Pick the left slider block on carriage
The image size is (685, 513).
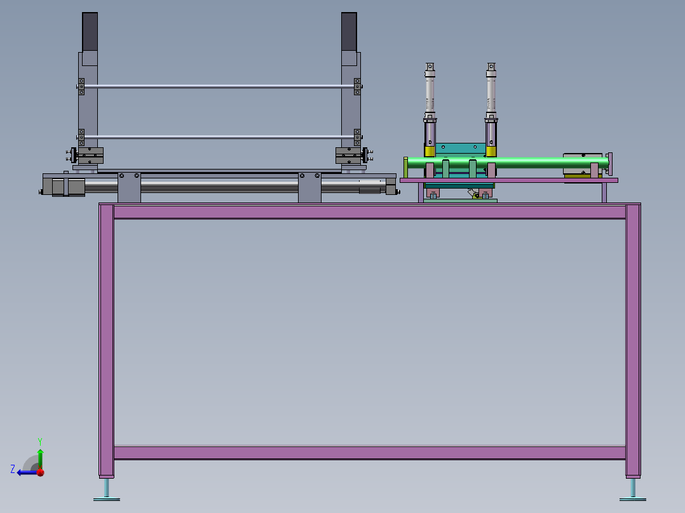pos(90,156)
